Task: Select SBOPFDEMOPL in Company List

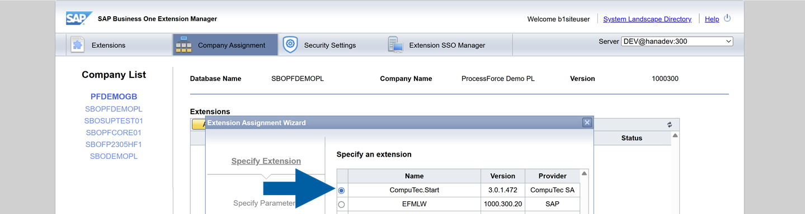Action: point(114,109)
